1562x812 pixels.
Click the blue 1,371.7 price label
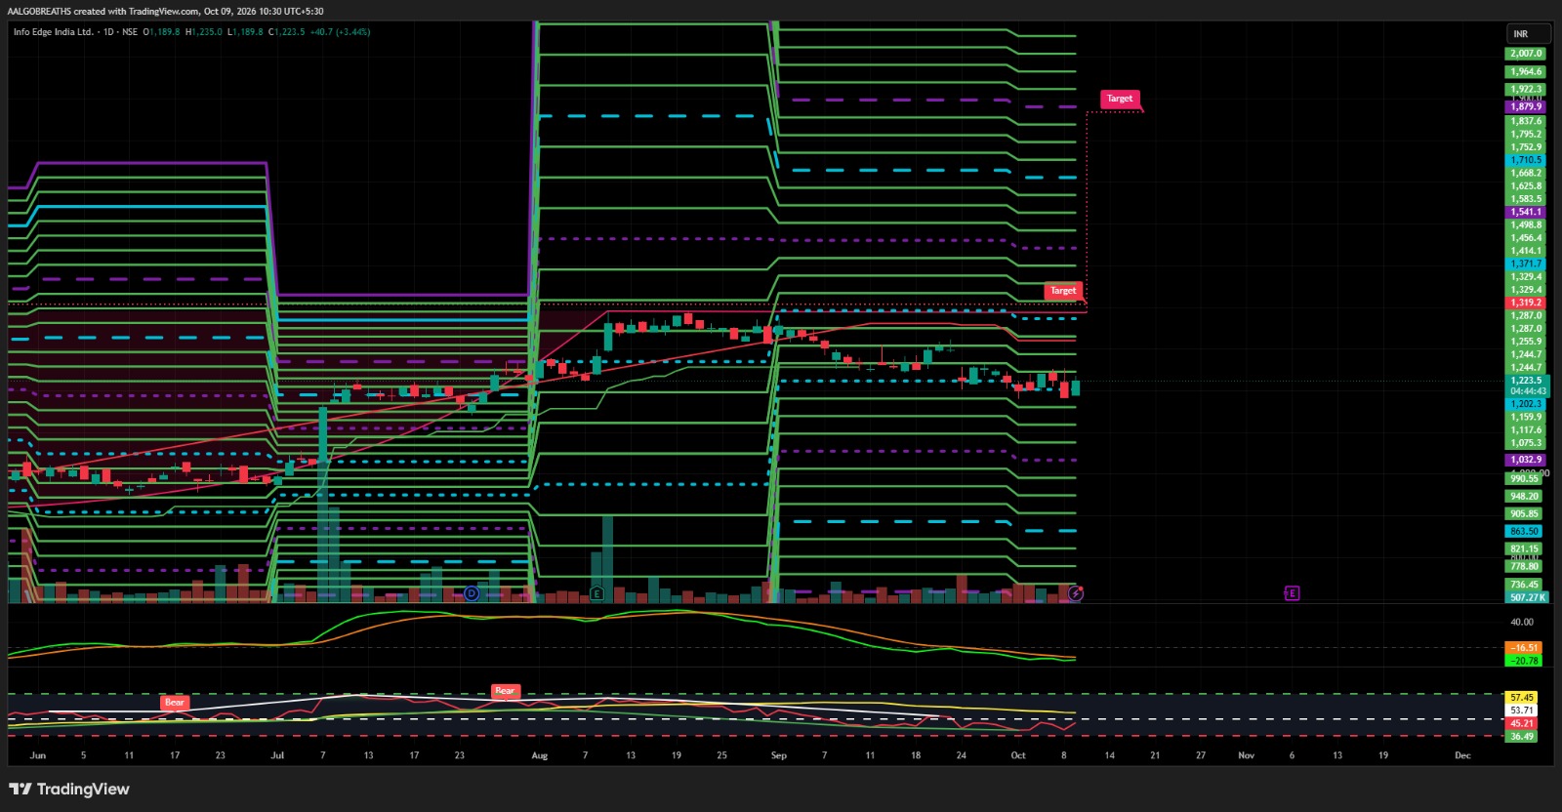click(1526, 264)
